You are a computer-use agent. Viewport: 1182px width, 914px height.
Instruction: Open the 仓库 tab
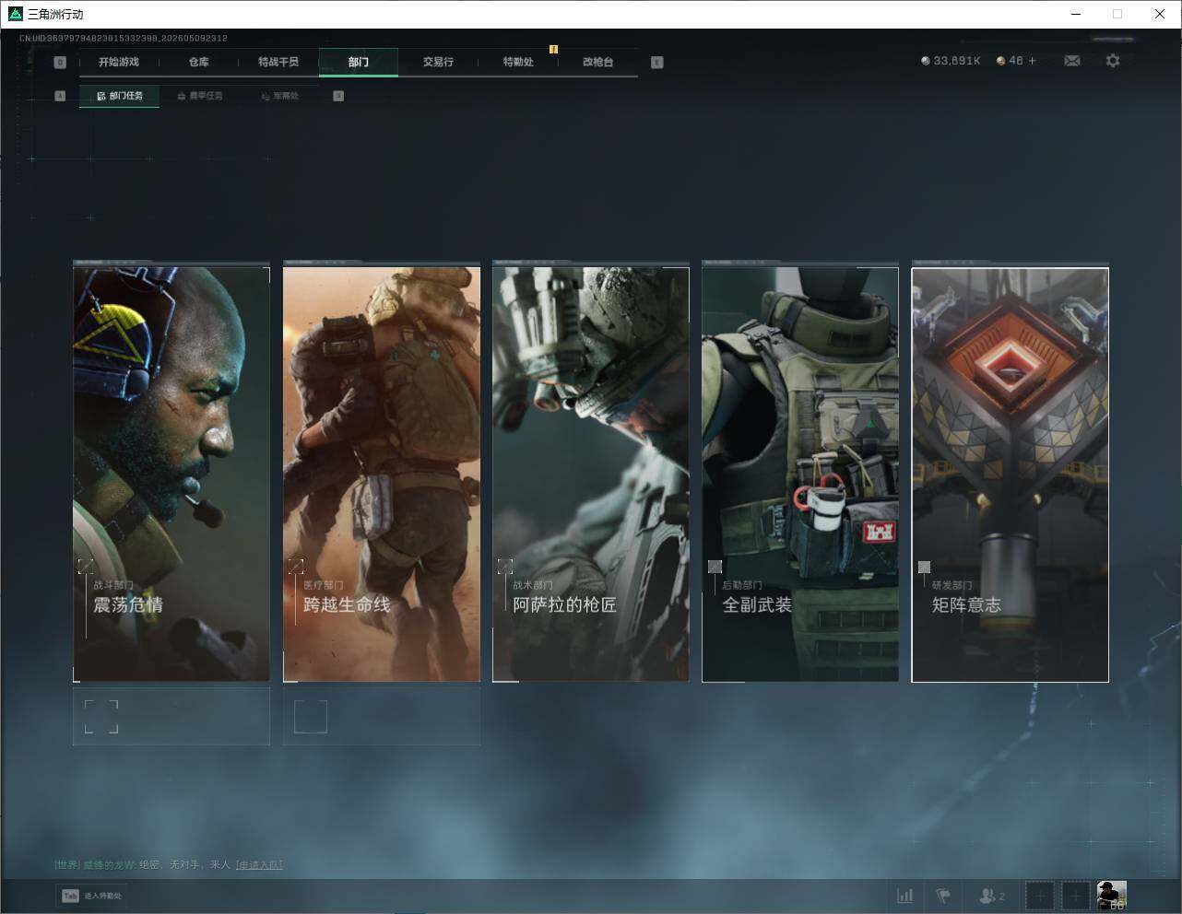199,62
